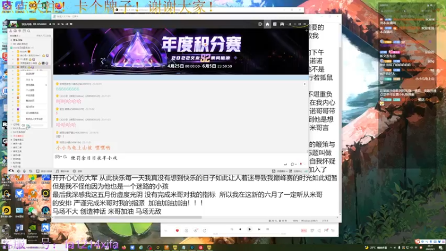
Task: Select 关注Ta in the user context menu
Action: [x=30, y=80]
